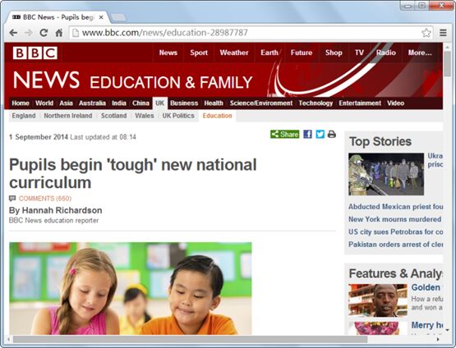Click Abducted Mexican priest story link
The image size is (456, 348).
pos(395,207)
